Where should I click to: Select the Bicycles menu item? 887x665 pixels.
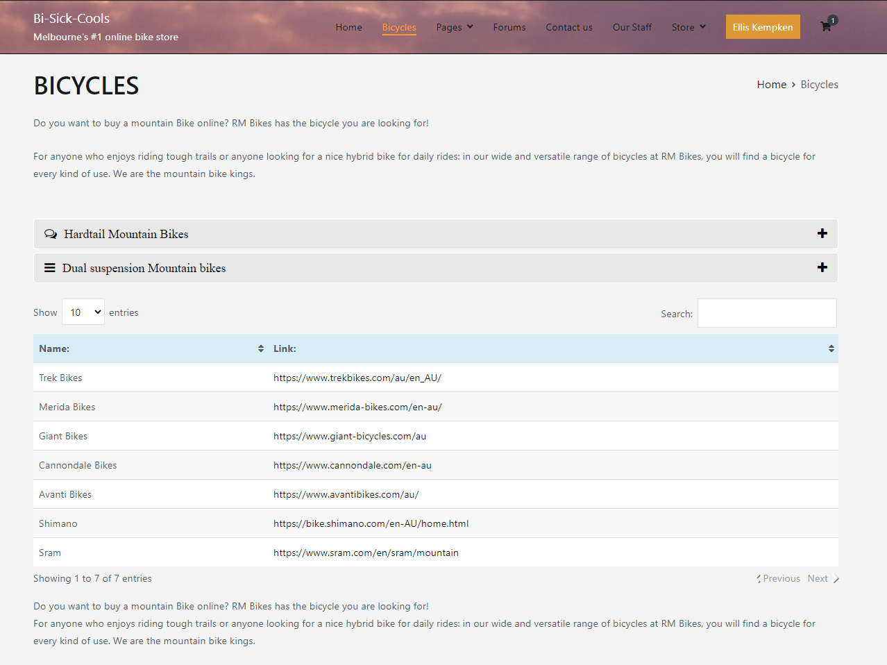tap(399, 27)
